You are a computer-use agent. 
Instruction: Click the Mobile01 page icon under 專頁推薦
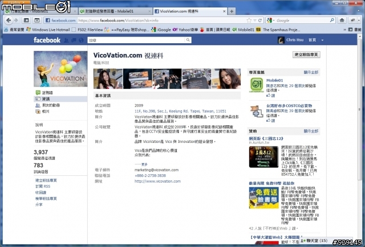tap(256, 85)
